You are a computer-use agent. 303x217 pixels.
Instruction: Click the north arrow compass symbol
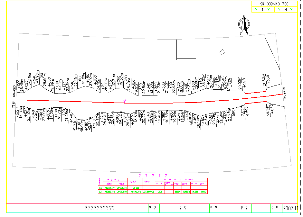[244, 25]
